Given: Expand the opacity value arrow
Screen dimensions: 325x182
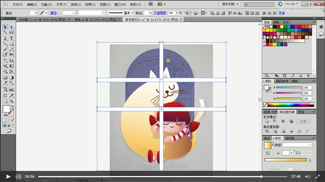Looking at the screenshot, I should click(x=177, y=13).
